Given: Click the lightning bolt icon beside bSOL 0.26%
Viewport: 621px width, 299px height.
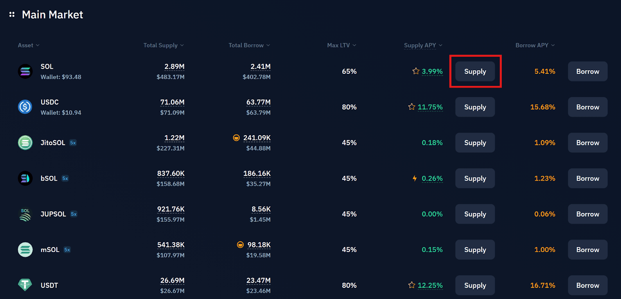Looking at the screenshot, I should pos(415,178).
